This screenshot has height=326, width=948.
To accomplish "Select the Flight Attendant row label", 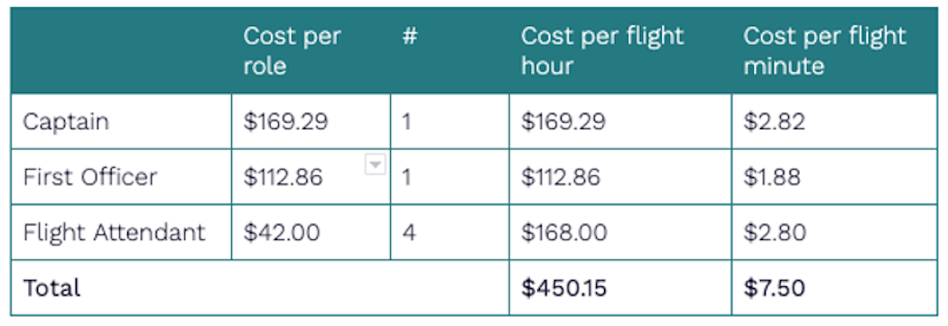I will pos(122,232).
